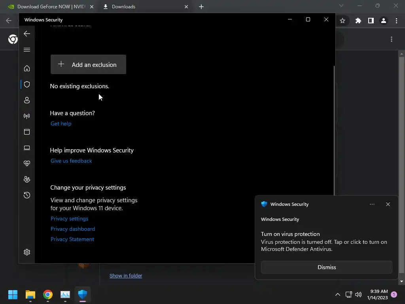Click Show in folder link in Chrome

click(x=126, y=276)
